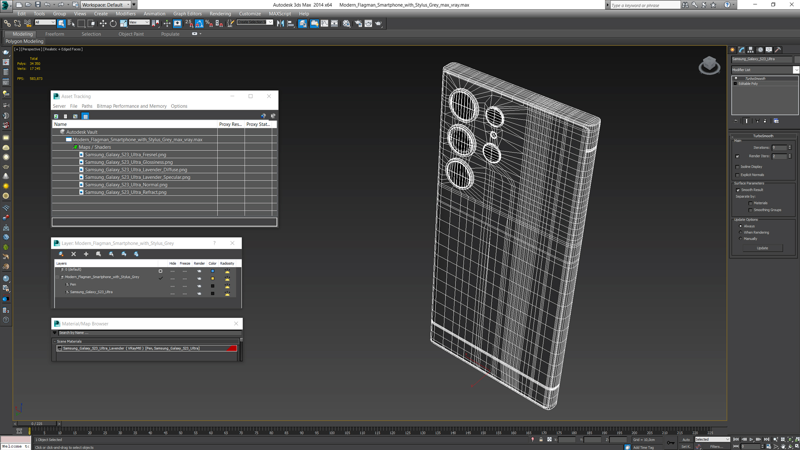Image resolution: width=800 pixels, height=450 pixels.
Task: Click the Add Time Tag label
Action: click(643, 447)
